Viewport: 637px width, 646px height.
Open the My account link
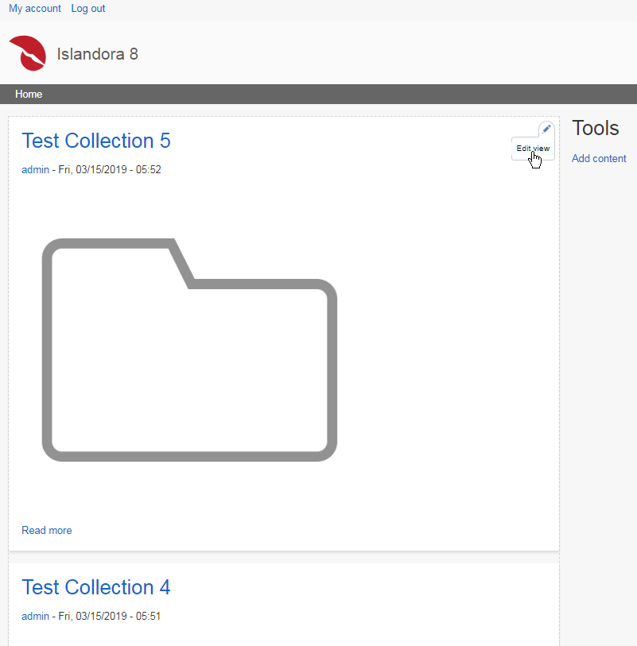pyautogui.click(x=35, y=9)
